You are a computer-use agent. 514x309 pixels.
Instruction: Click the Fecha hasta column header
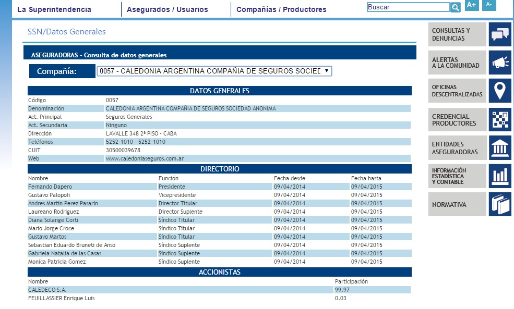[x=366, y=178]
